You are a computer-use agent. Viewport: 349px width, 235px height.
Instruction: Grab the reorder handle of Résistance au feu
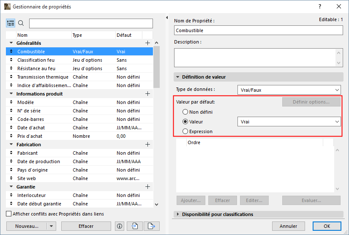pos(11,68)
